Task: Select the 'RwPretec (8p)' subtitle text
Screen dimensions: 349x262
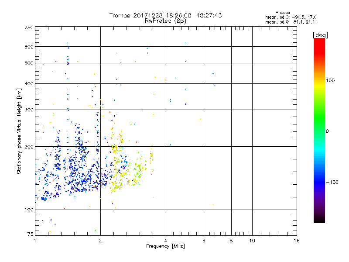Action: click(x=165, y=21)
